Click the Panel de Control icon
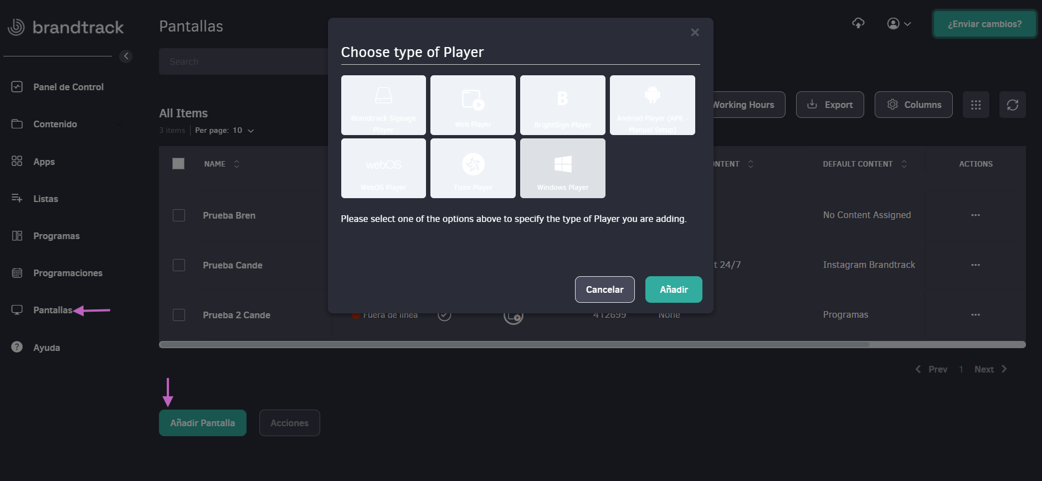This screenshot has height=481, width=1042. (x=17, y=86)
